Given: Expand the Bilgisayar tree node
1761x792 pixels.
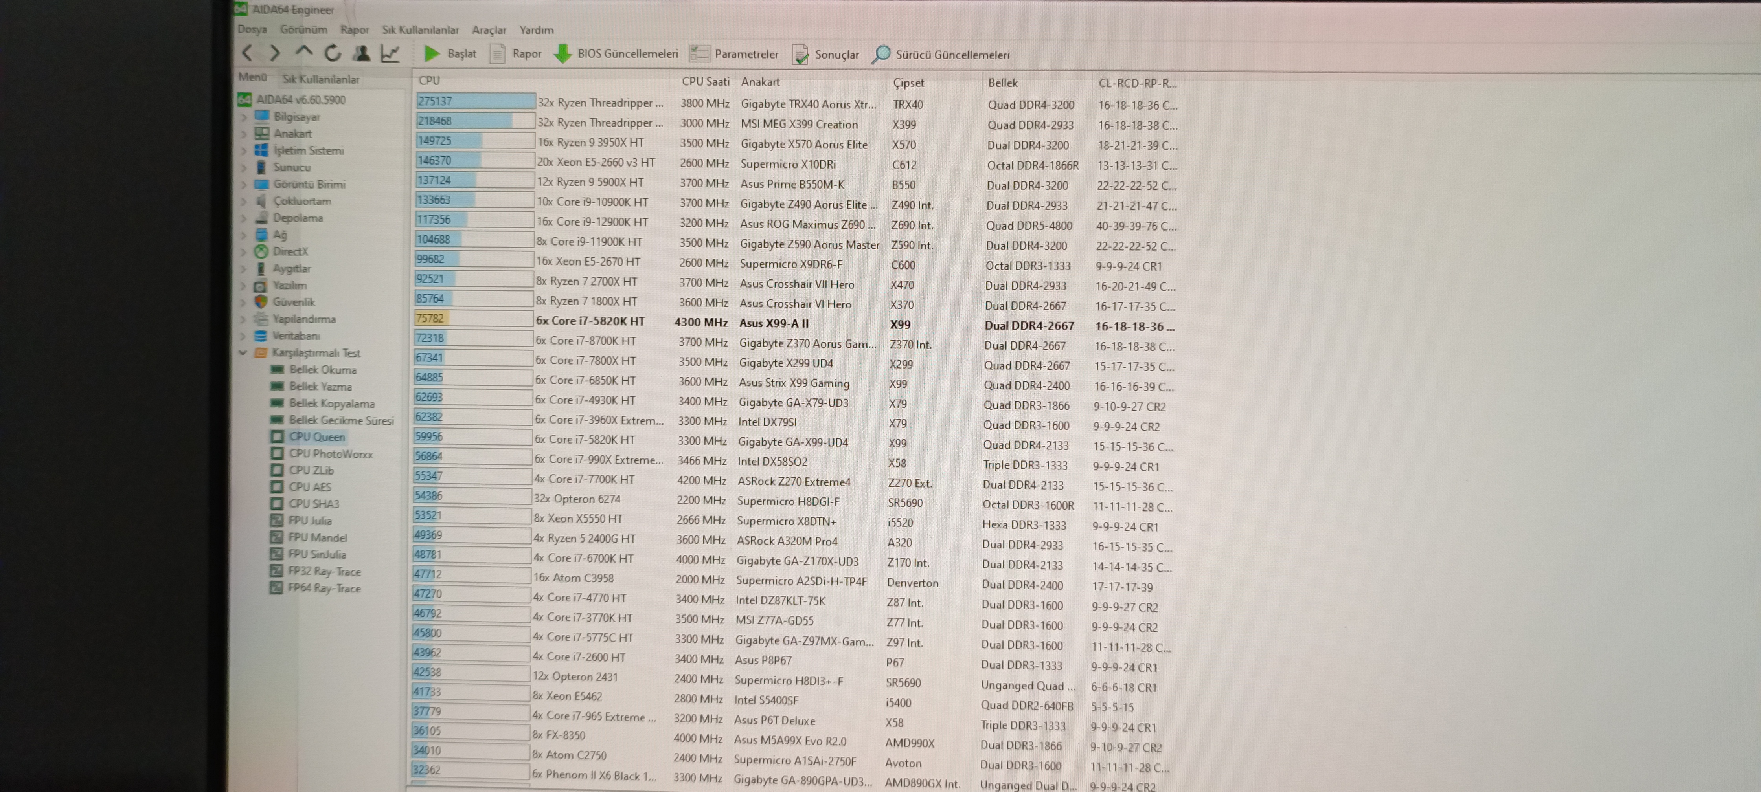Looking at the screenshot, I should coord(245,117).
